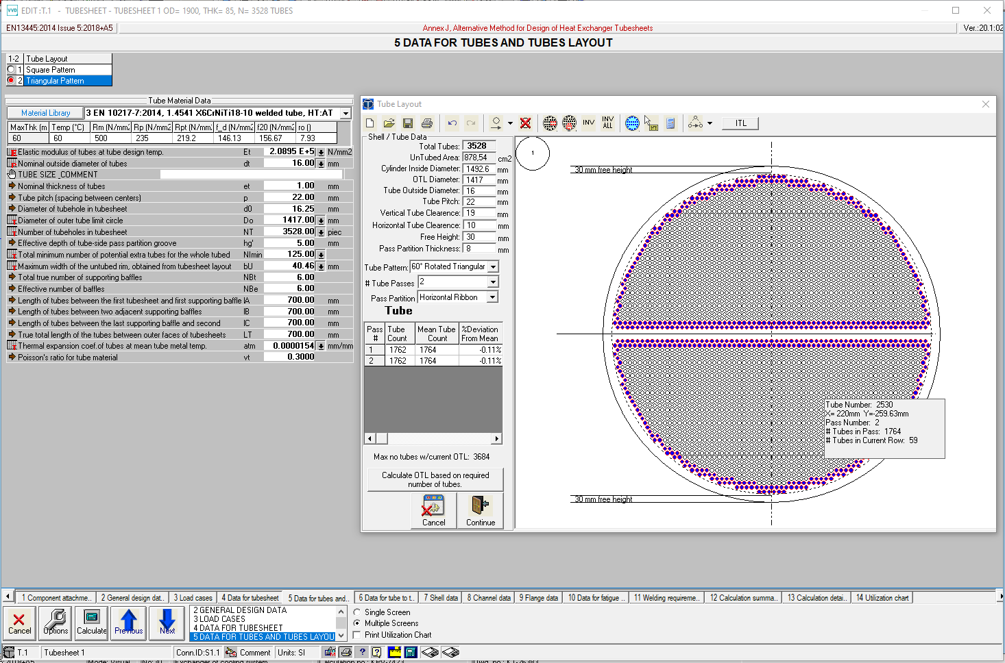Click the cursor tooltip info icon
This screenshot has width=1005, height=663.
tap(651, 123)
